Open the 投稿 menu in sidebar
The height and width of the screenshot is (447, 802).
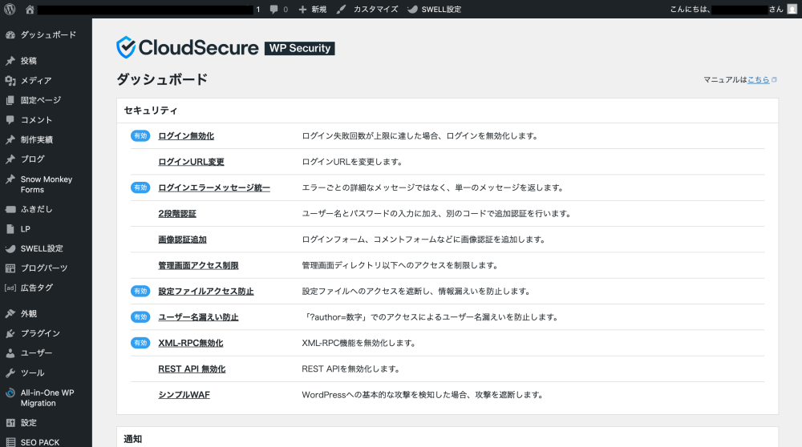[29, 61]
